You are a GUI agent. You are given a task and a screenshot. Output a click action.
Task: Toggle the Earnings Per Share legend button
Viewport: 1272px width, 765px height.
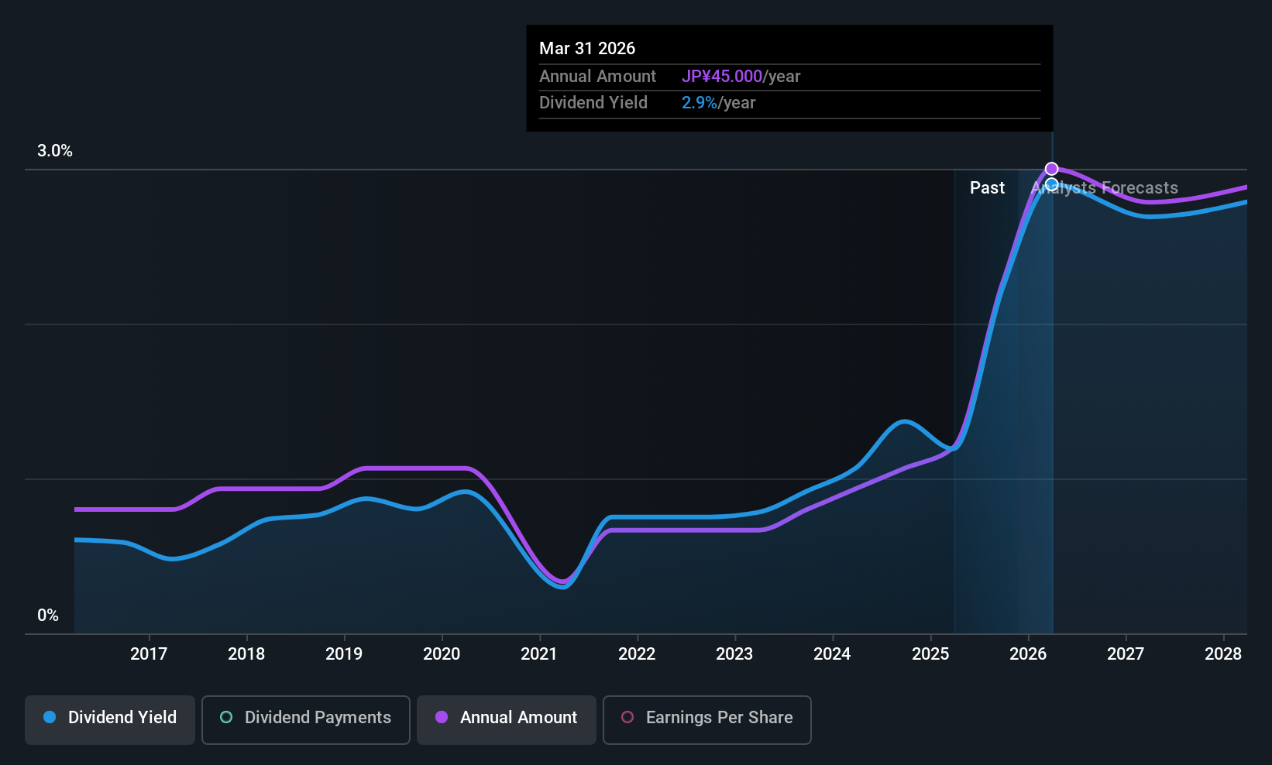pyautogui.click(x=707, y=719)
